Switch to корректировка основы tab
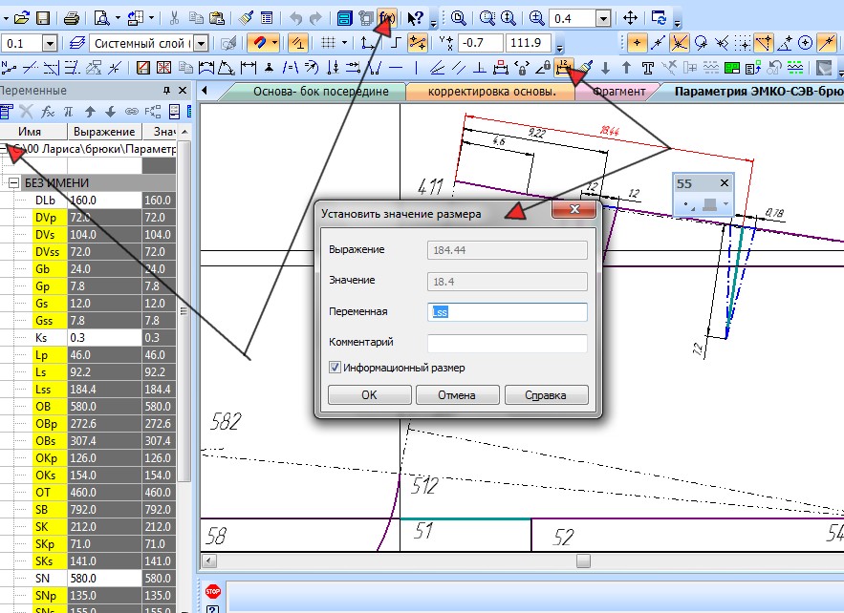844x613 pixels. [491, 92]
